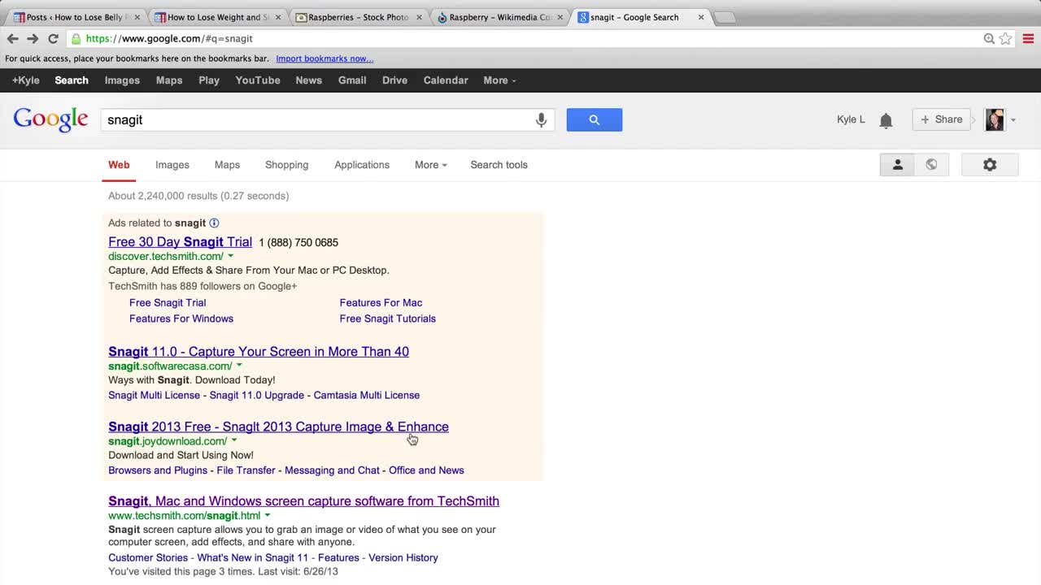Switch to the Applications search tab
1041x585 pixels.
pyautogui.click(x=362, y=165)
